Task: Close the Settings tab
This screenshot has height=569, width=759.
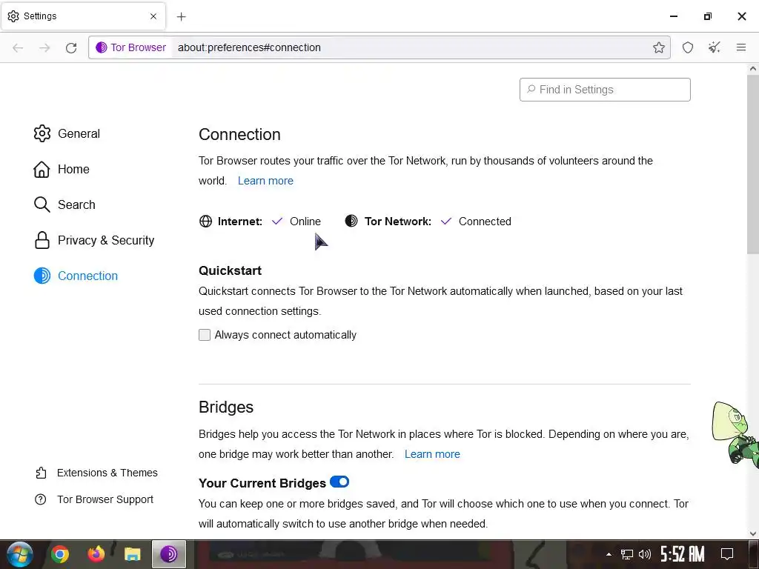Action: tap(153, 16)
